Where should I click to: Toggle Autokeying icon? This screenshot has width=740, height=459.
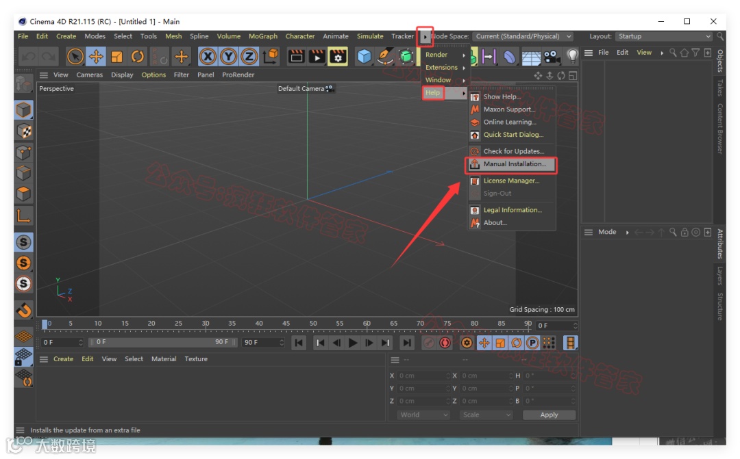pyautogui.click(x=445, y=343)
